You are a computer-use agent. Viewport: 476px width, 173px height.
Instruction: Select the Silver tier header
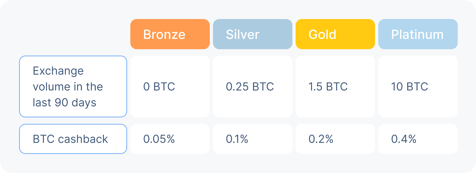pos(252,34)
